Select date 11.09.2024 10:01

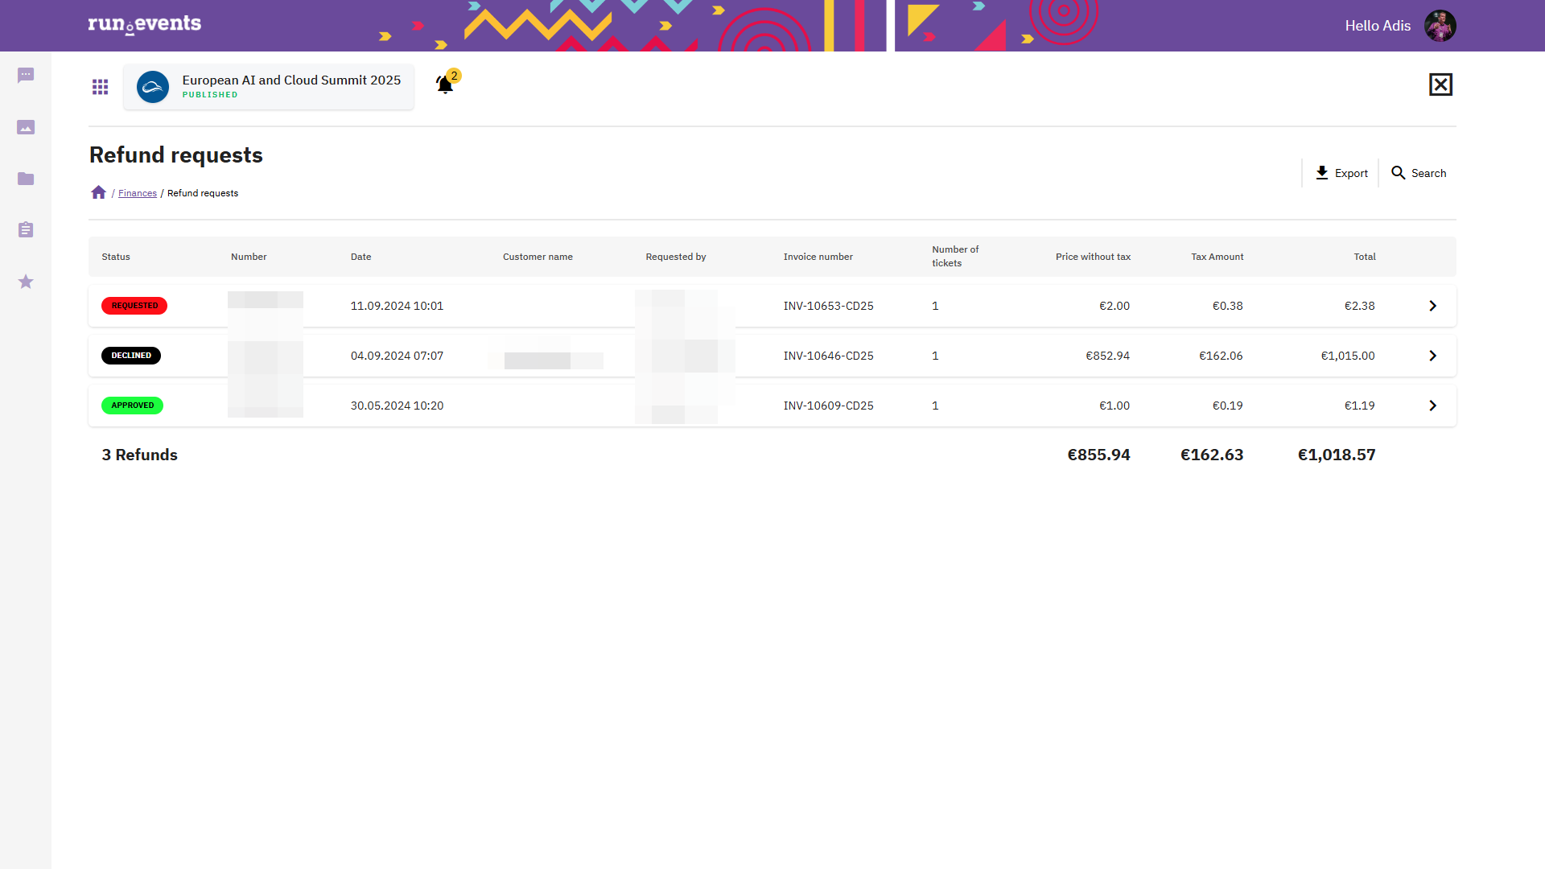pyautogui.click(x=397, y=306)
